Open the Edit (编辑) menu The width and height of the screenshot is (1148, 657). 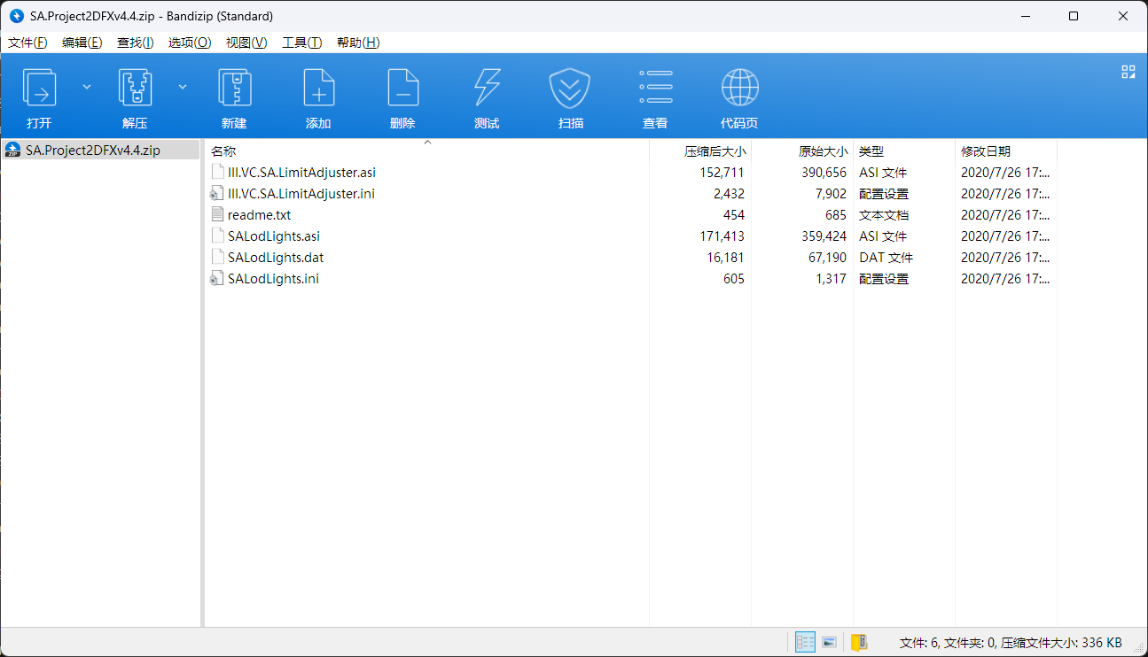(x=82, y=43)
